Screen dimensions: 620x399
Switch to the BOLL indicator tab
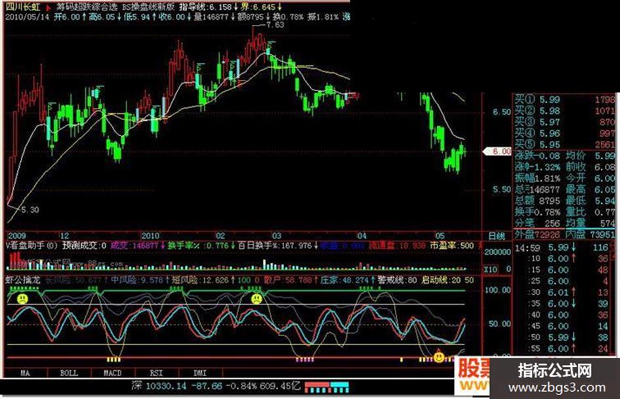[x=69, y=373]
